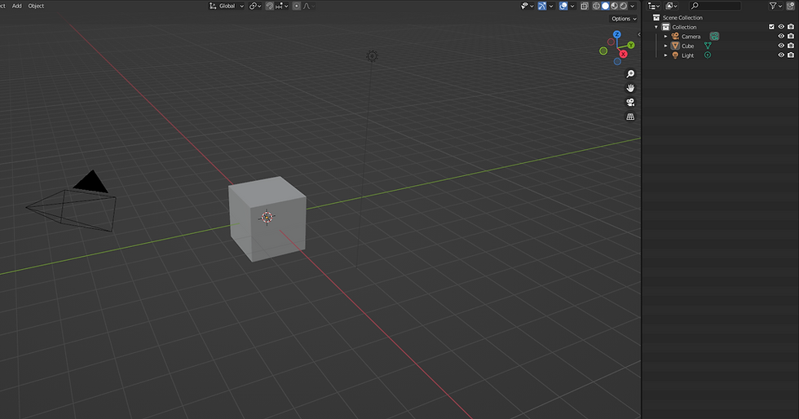799x419 pixels.
Task: Hide Cube in viewport with eye icon
Action: (781, 46)
